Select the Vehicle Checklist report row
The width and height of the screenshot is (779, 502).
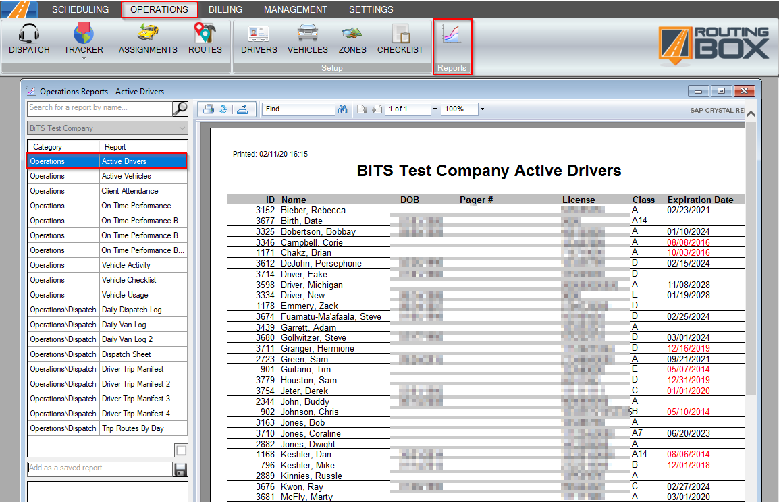point(129,280)
